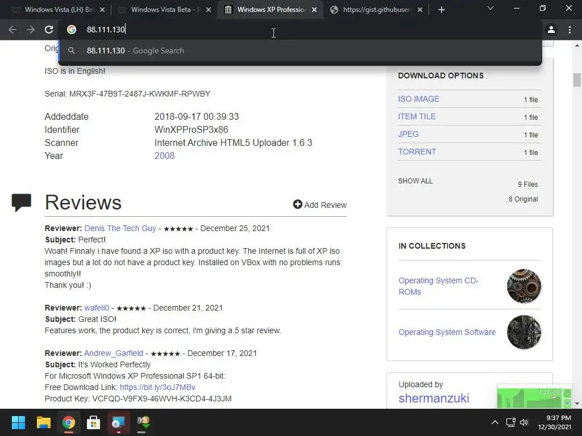Open the ITEM TILE download option
The height and width of the screenshot is (436, 582).
(417, 116)
